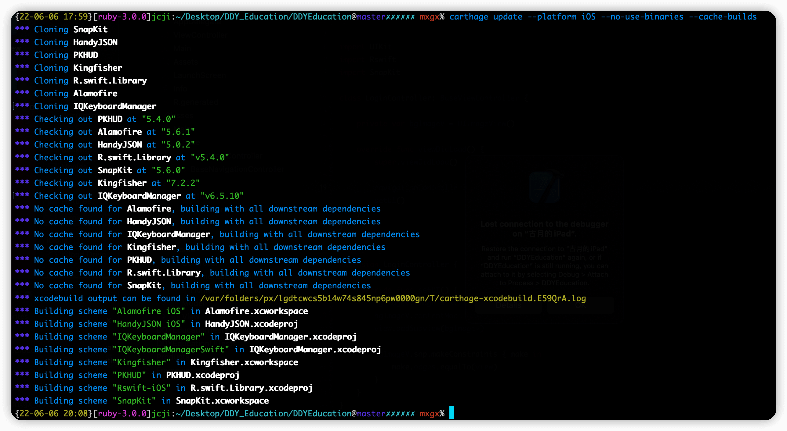Click Building scheme "Alamofire iOS" line

click(161, 312)
